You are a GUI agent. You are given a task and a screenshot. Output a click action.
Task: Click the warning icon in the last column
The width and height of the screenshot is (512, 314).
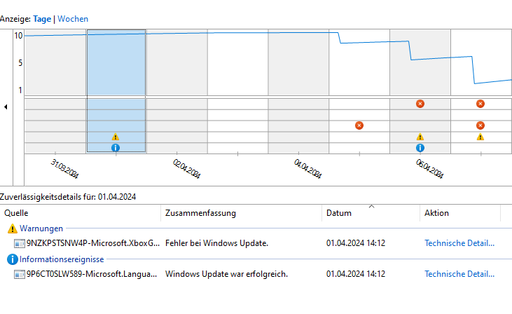coord(480,137)
